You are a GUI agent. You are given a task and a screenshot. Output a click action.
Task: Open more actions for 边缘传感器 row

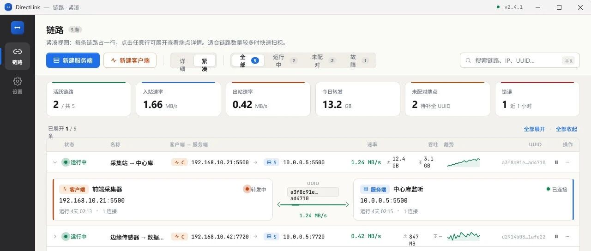[x=567, y=237]
